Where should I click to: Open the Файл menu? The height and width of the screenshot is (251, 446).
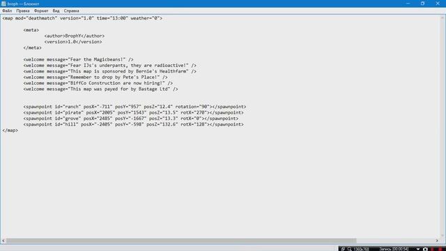pos(7,11)
